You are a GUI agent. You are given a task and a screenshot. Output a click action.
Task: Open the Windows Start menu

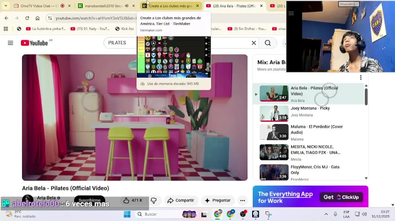(x=127, y=214)
